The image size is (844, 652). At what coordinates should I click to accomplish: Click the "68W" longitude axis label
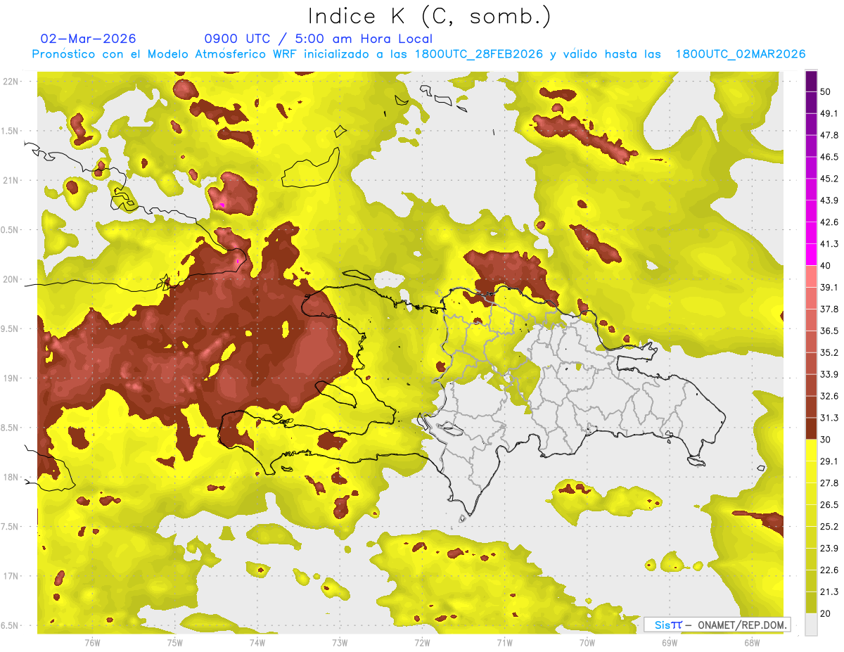pos(752,643)
